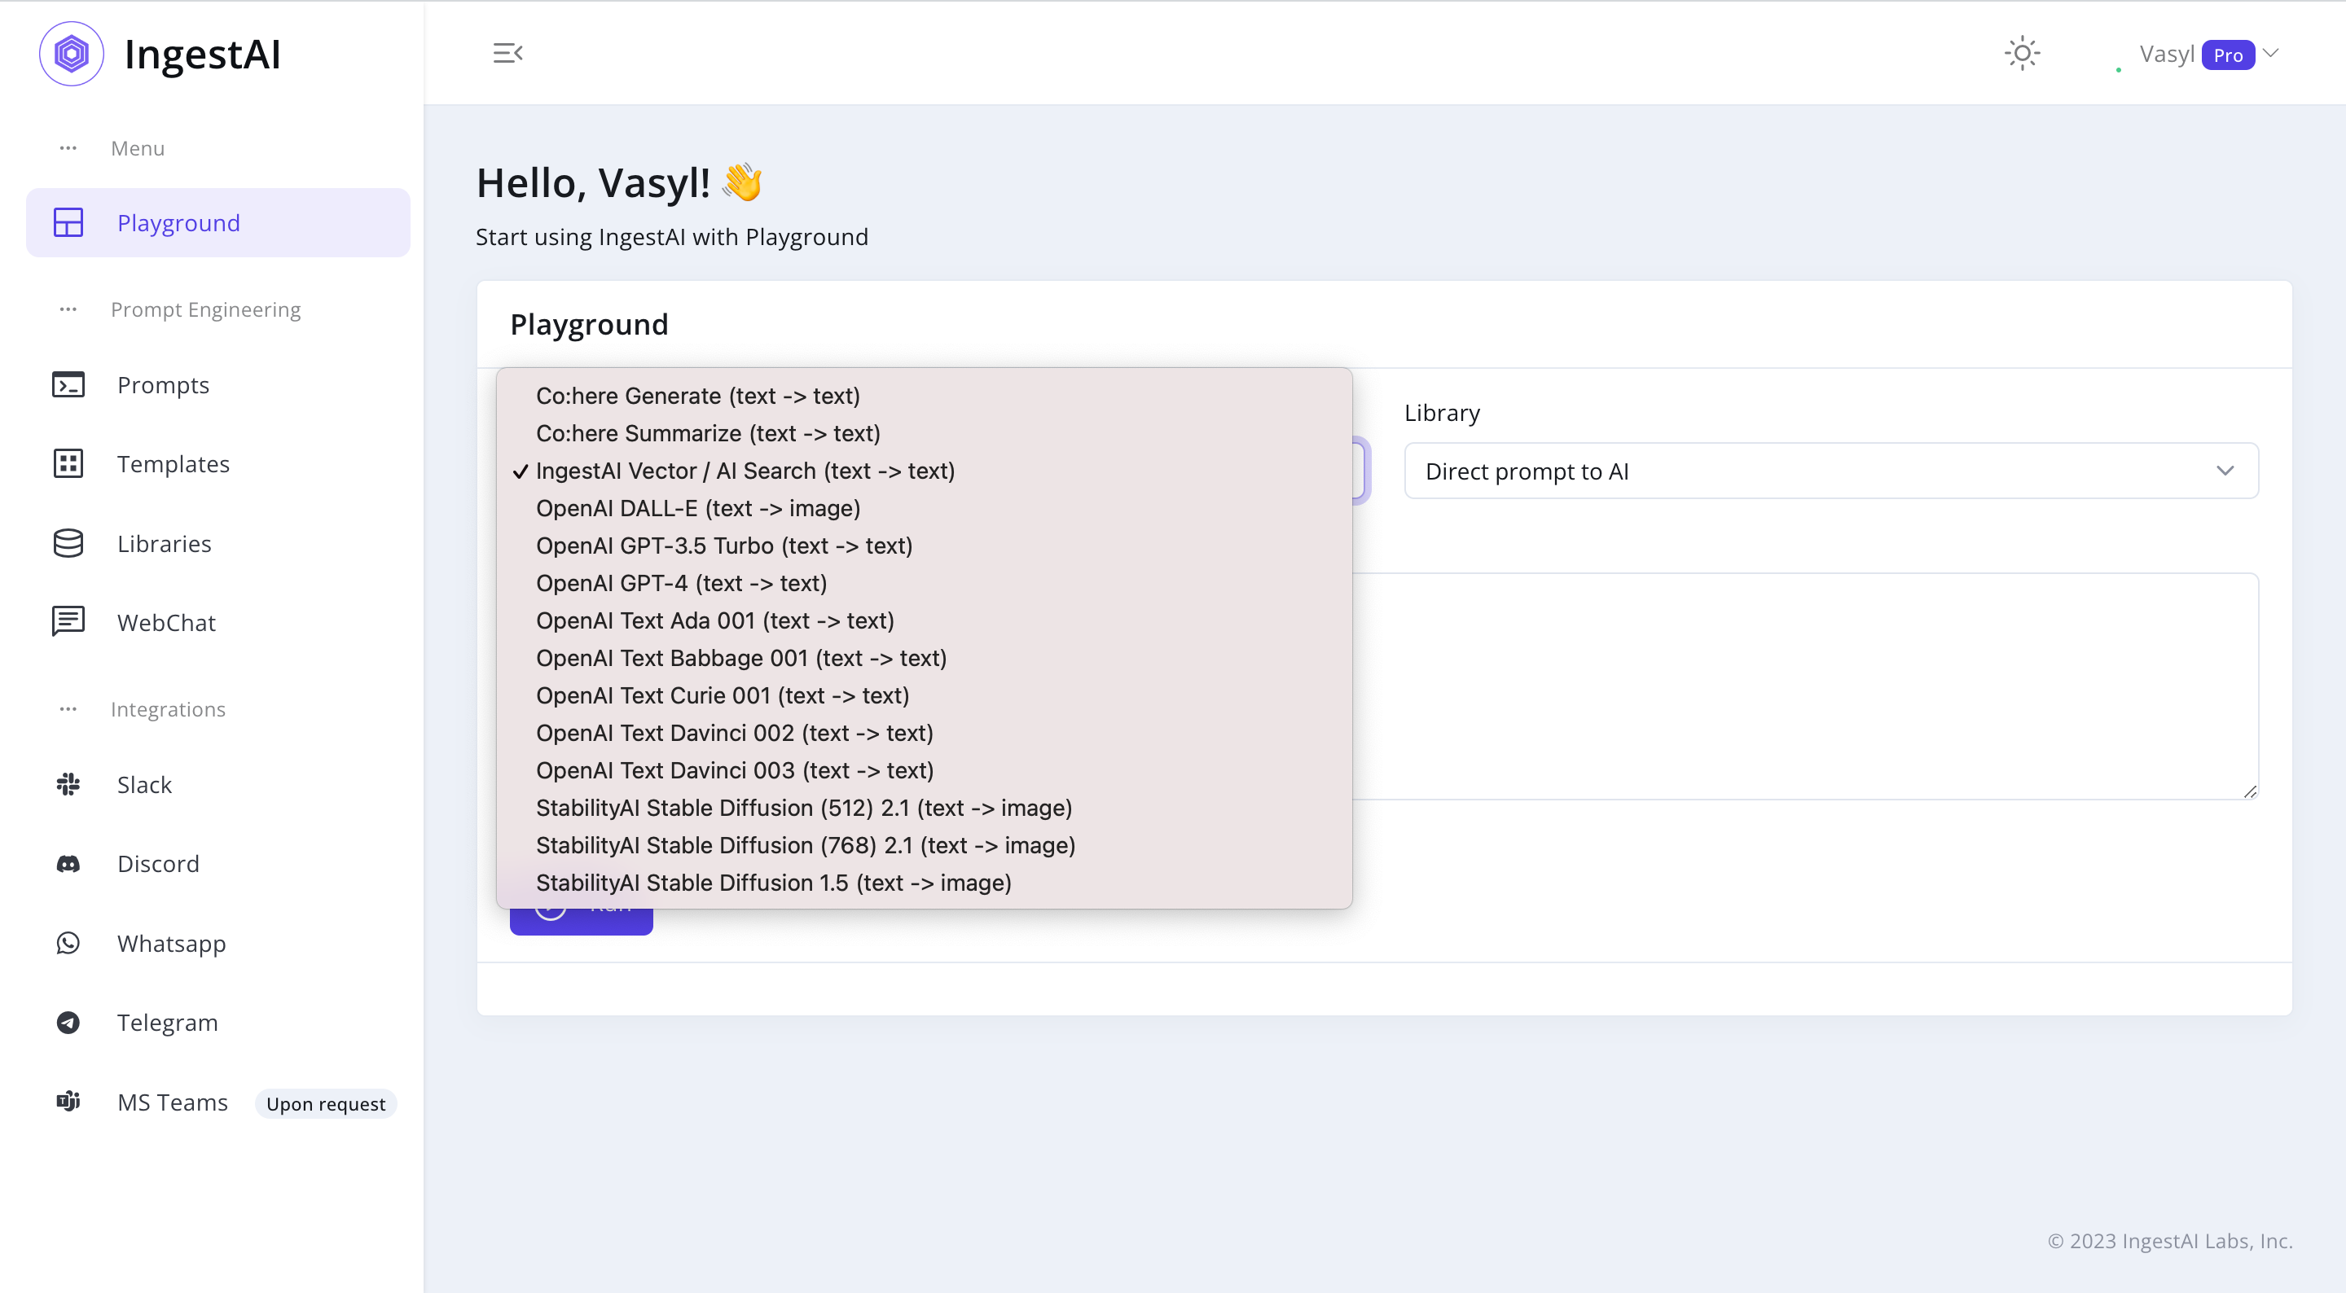Screen dimensions: 2346x1293
Task: Click the text area resize handle
Action: tap(2249, 791)
